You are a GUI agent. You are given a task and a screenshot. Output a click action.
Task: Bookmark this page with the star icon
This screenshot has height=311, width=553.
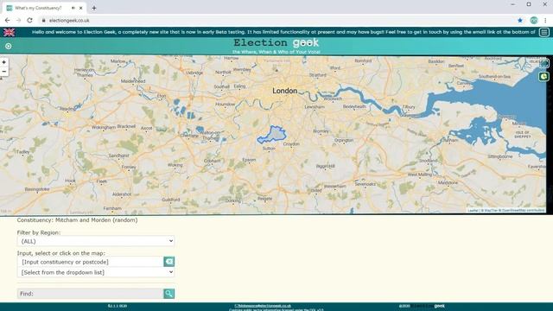point(520,21)
